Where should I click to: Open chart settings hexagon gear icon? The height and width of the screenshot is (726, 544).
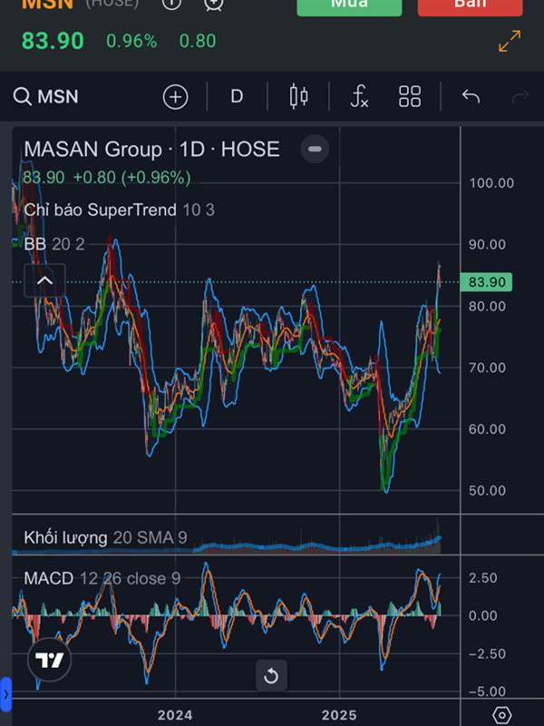[x=502, y=715]
